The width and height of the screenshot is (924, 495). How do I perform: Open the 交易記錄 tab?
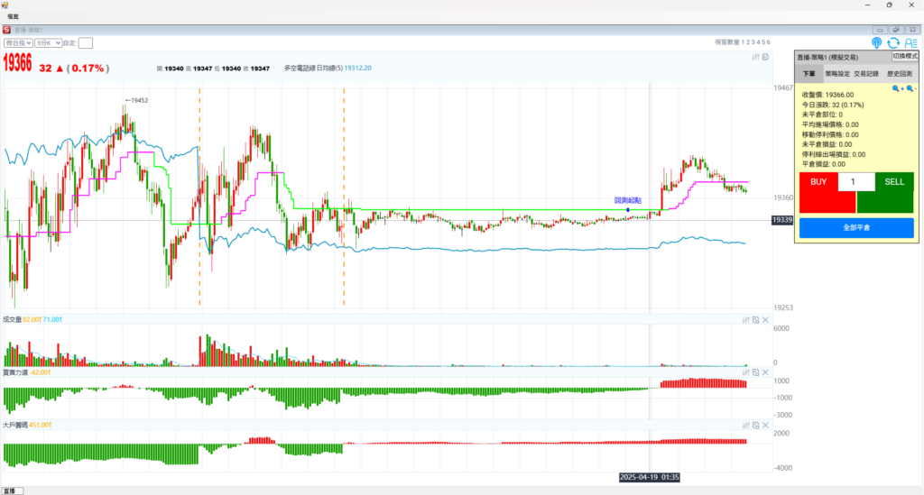tap(868, 74)
